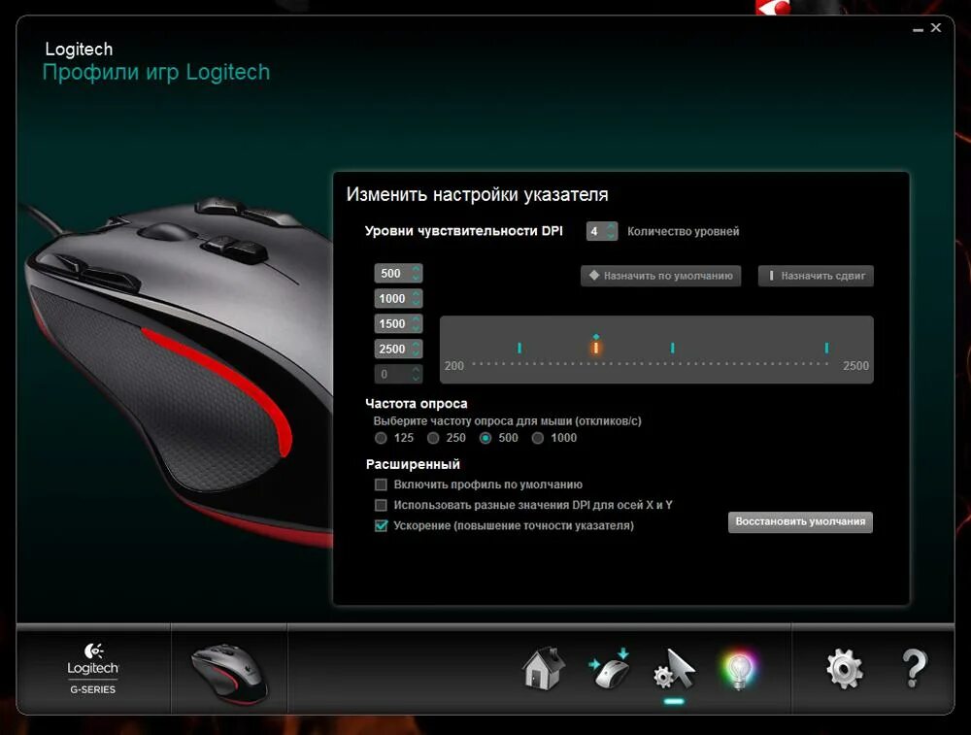Open the settings gear icon
This screenshot has height=735, width=971.
pyautogui.click(x=844, y=669)
